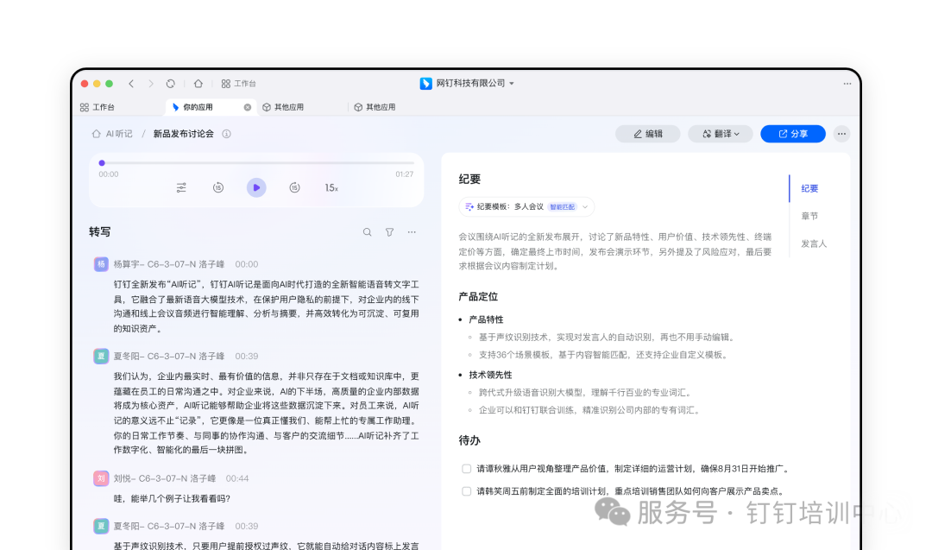
Task: Click the 编辑 button
Action: point(647,134)
